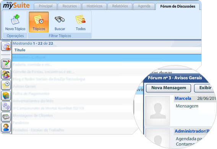Select the Tópicos filter button

point(39,22)
